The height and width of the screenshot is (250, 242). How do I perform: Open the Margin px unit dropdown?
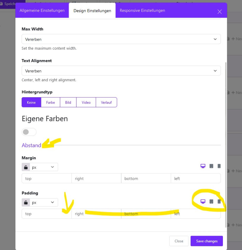click(44, 167)
